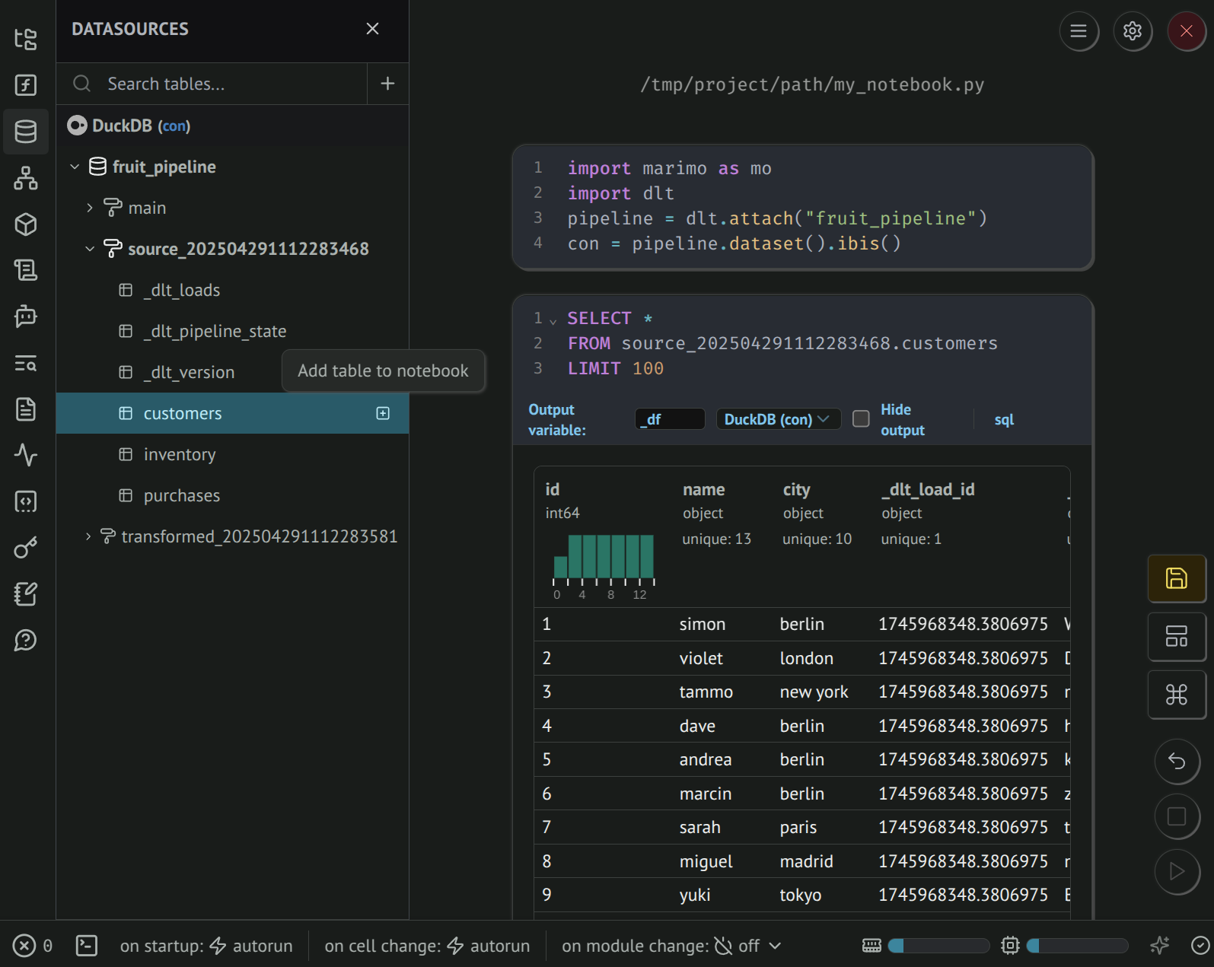Click the dependency graph sidebar icon
The image size is (1214, 967).
[26, 178]
